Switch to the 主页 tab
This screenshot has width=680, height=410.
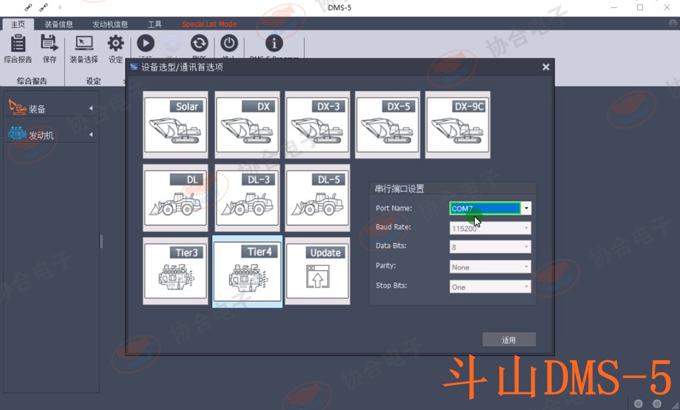pos(18,25)
